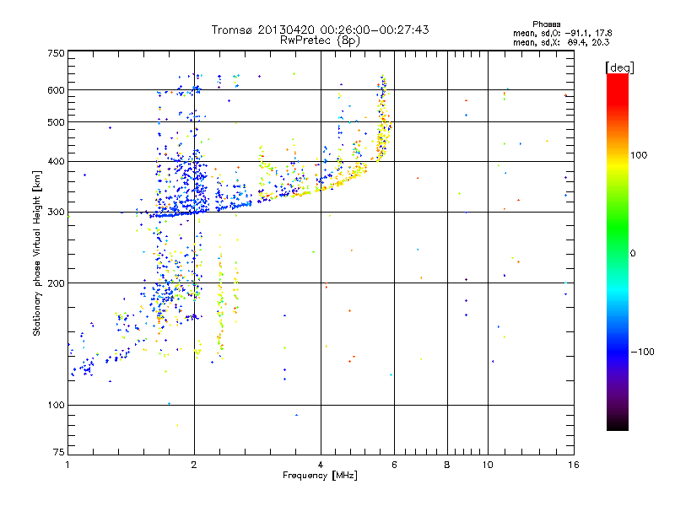Screen dimensions: 675x506
Task: Click the 750 km height tick label
Action: click(x=56, y=53)
